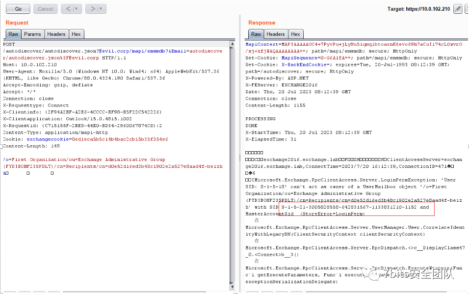Click the Cancel button
The height and width of the screenshot is (294, 469).
[x=46, y=9]
